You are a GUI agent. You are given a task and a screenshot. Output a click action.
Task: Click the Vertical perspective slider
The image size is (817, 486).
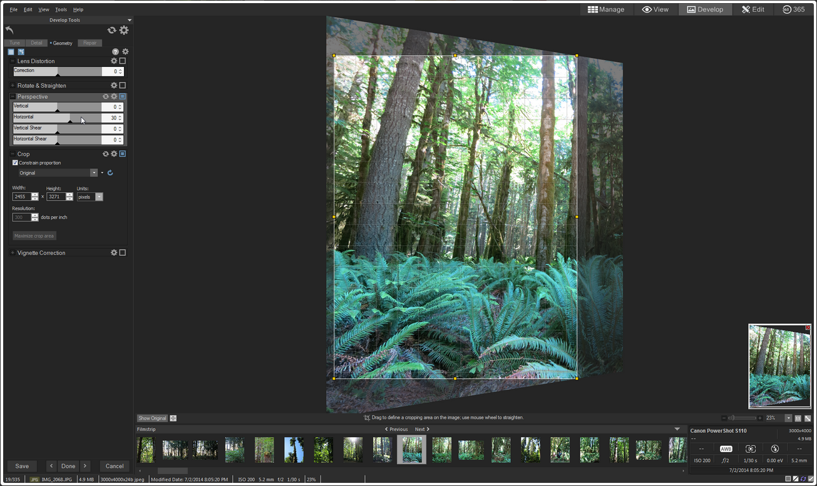(x=58, y=107)
